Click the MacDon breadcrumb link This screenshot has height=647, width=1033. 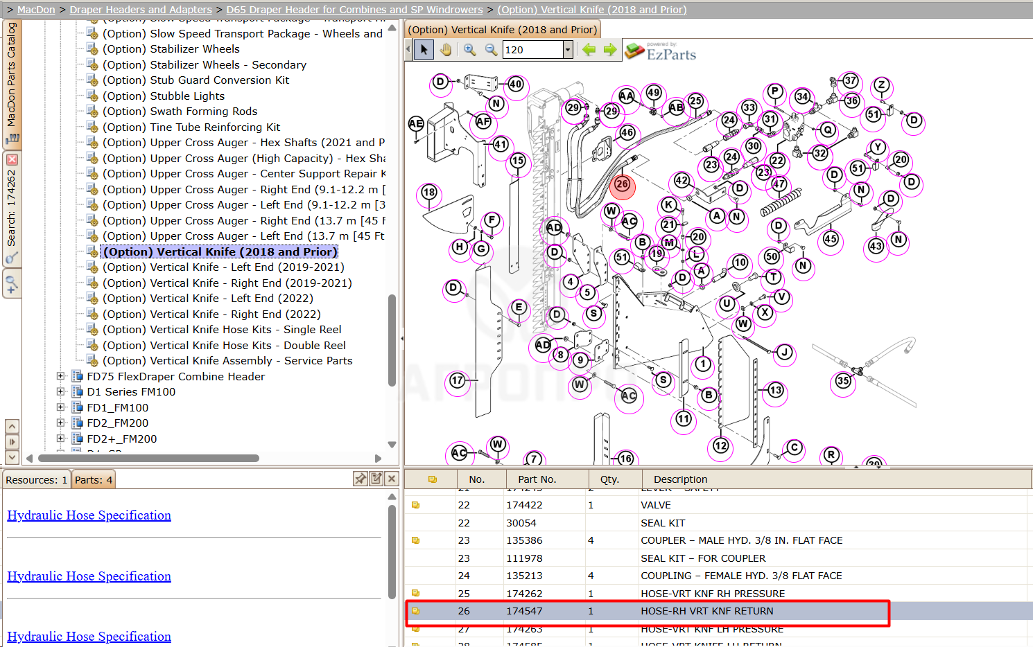[x=36, y=10]
